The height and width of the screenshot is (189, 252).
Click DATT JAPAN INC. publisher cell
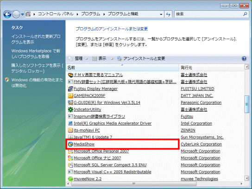tap(197, 95)
